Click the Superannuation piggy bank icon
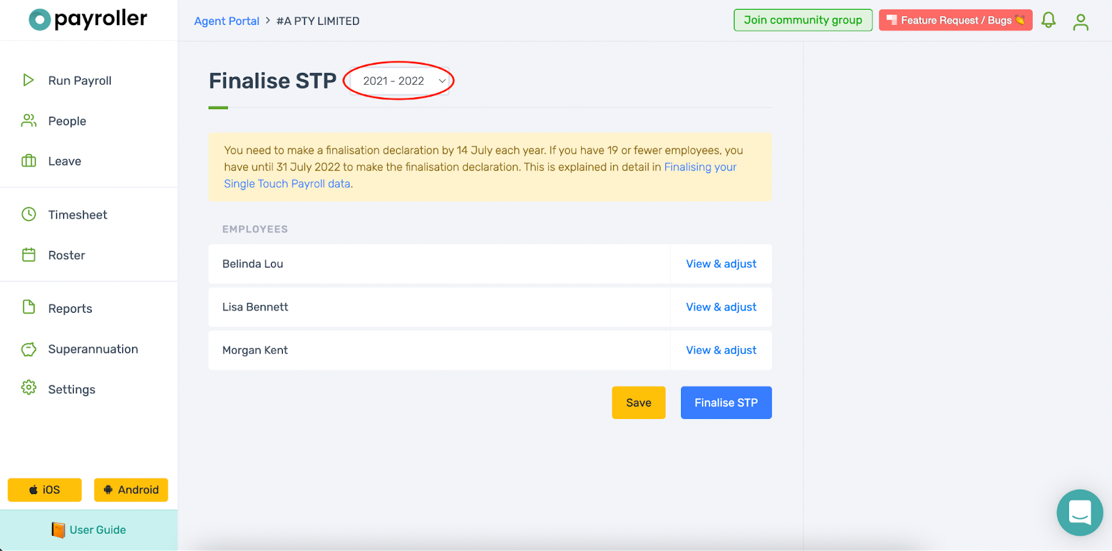This screenshot has height=551, width=1112. click(28, 349)
